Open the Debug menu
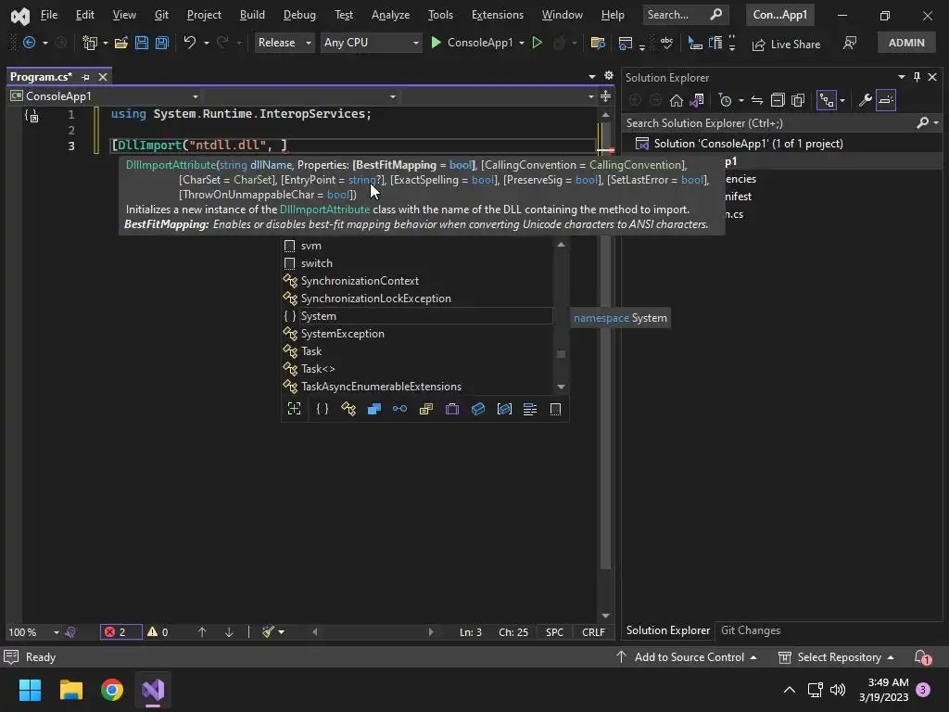The image size is (949, 712). [299, 15]
